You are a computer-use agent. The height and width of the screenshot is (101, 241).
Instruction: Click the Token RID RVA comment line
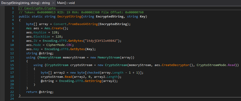coord(81,12)
